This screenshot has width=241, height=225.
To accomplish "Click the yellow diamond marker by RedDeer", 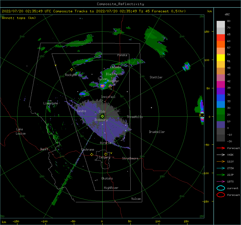I will click(110, 87).
